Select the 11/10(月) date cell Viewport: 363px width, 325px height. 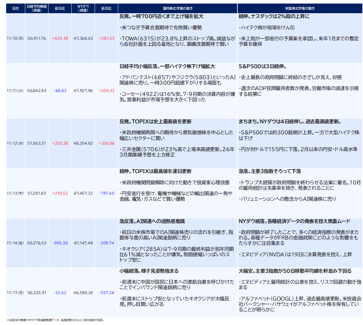(16, 38)
